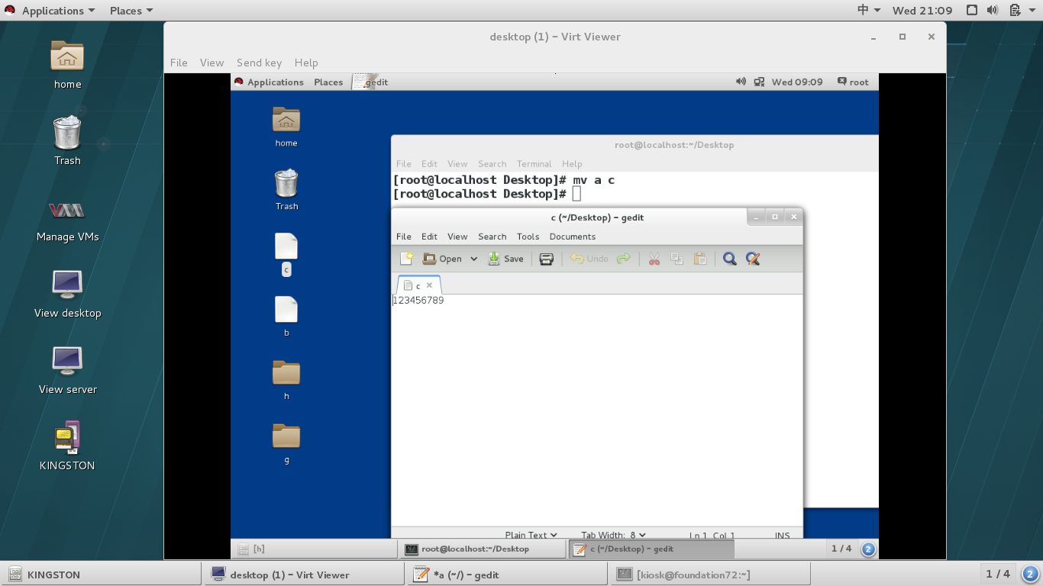Cut selection with scissors icon
The height and width of the screenshot is (586, 1043).
click(x=654, y=259)
